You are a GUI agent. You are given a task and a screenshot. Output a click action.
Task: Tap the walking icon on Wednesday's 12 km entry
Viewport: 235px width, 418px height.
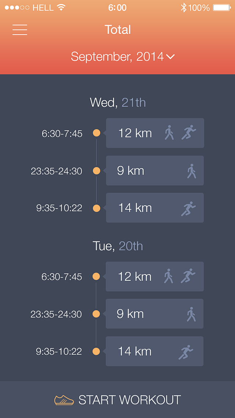click(x=169, y=133)
